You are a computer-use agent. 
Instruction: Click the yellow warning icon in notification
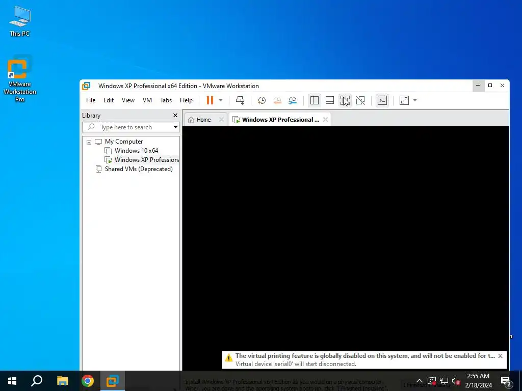coord(229,358)
